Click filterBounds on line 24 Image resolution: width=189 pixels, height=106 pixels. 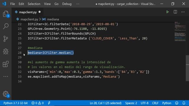tap(72, 34)
